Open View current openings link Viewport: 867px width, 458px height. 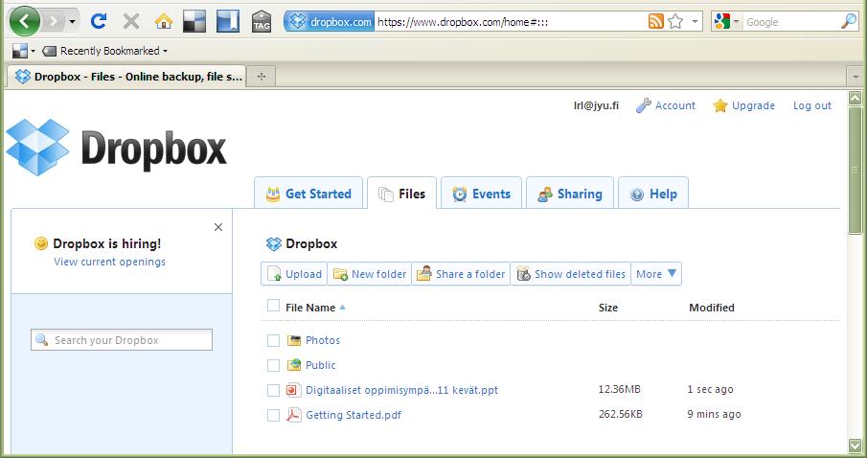click(x=109, y=262)
